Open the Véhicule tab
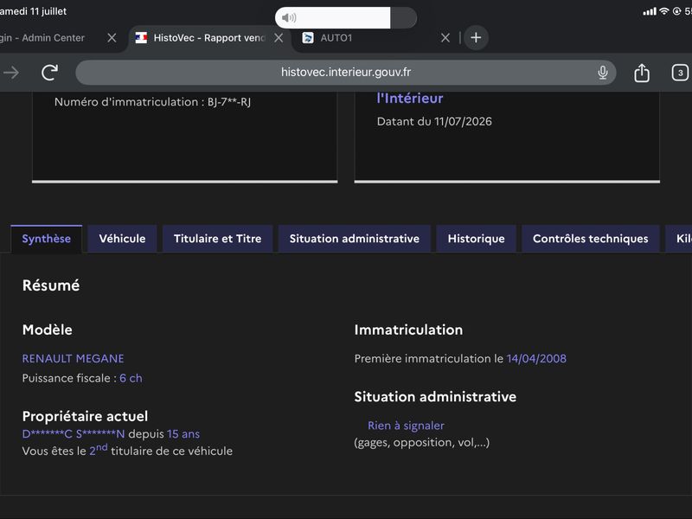Screen dimensions: 692x519 pyautogui.click(x=122, y=239)
